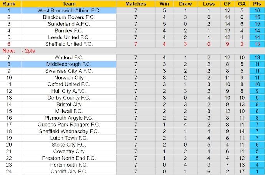Screen dimensions: 265x175
Task: Select Watford F.C. team name
Action: tap(69, 57)
